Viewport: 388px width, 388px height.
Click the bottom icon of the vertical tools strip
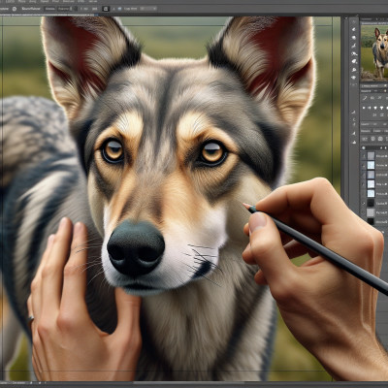click(354, 142)
